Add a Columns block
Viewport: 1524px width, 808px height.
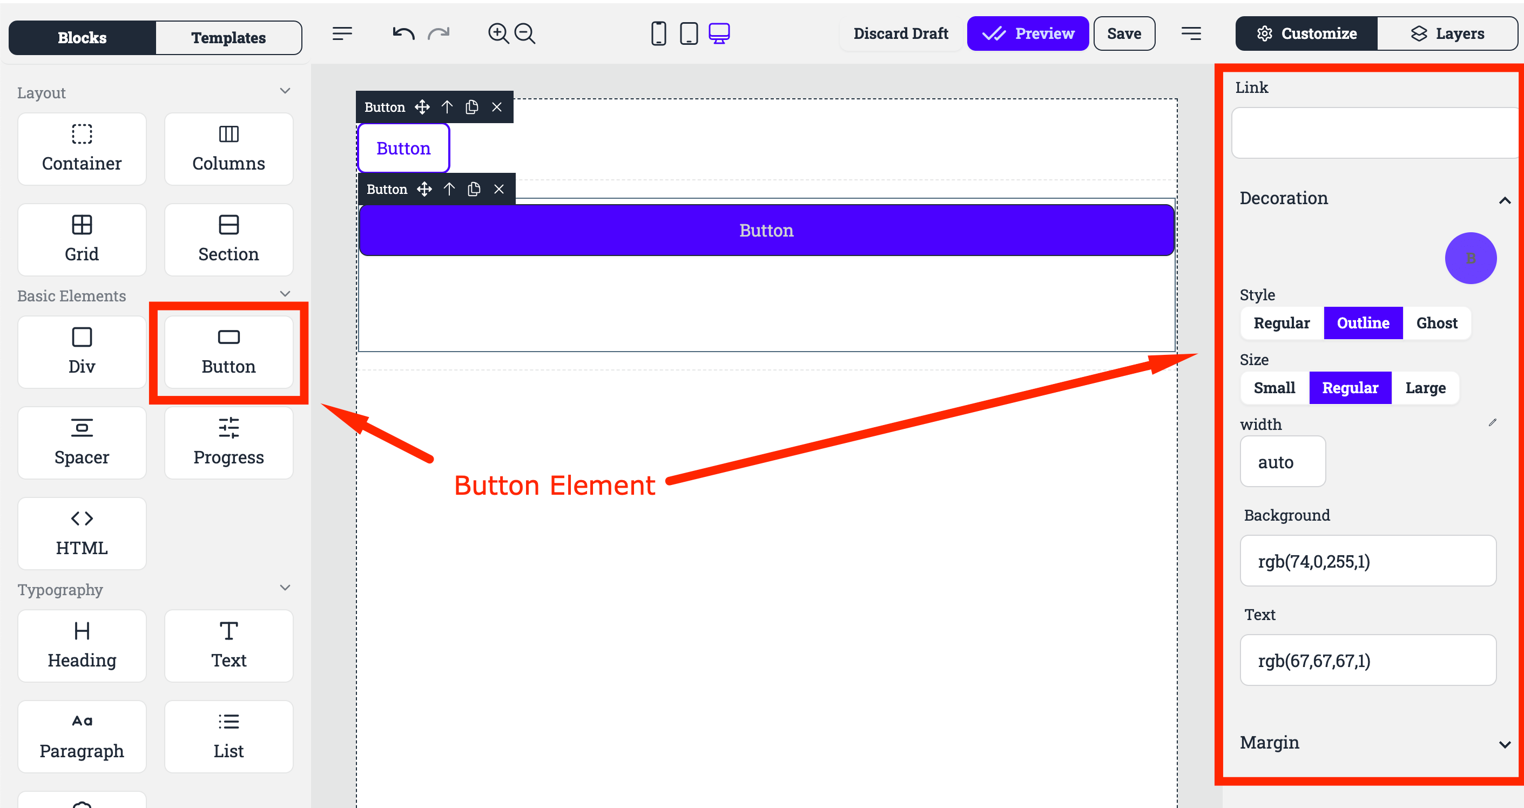pos(228,149)
